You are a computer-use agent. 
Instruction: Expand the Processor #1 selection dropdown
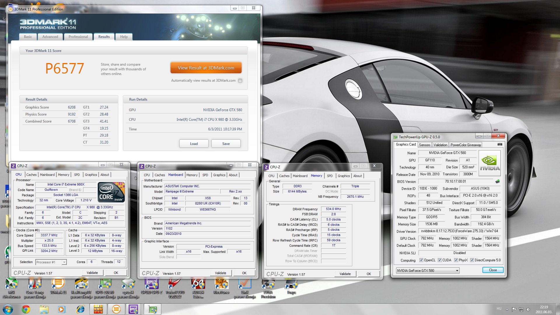click(64, 262)
